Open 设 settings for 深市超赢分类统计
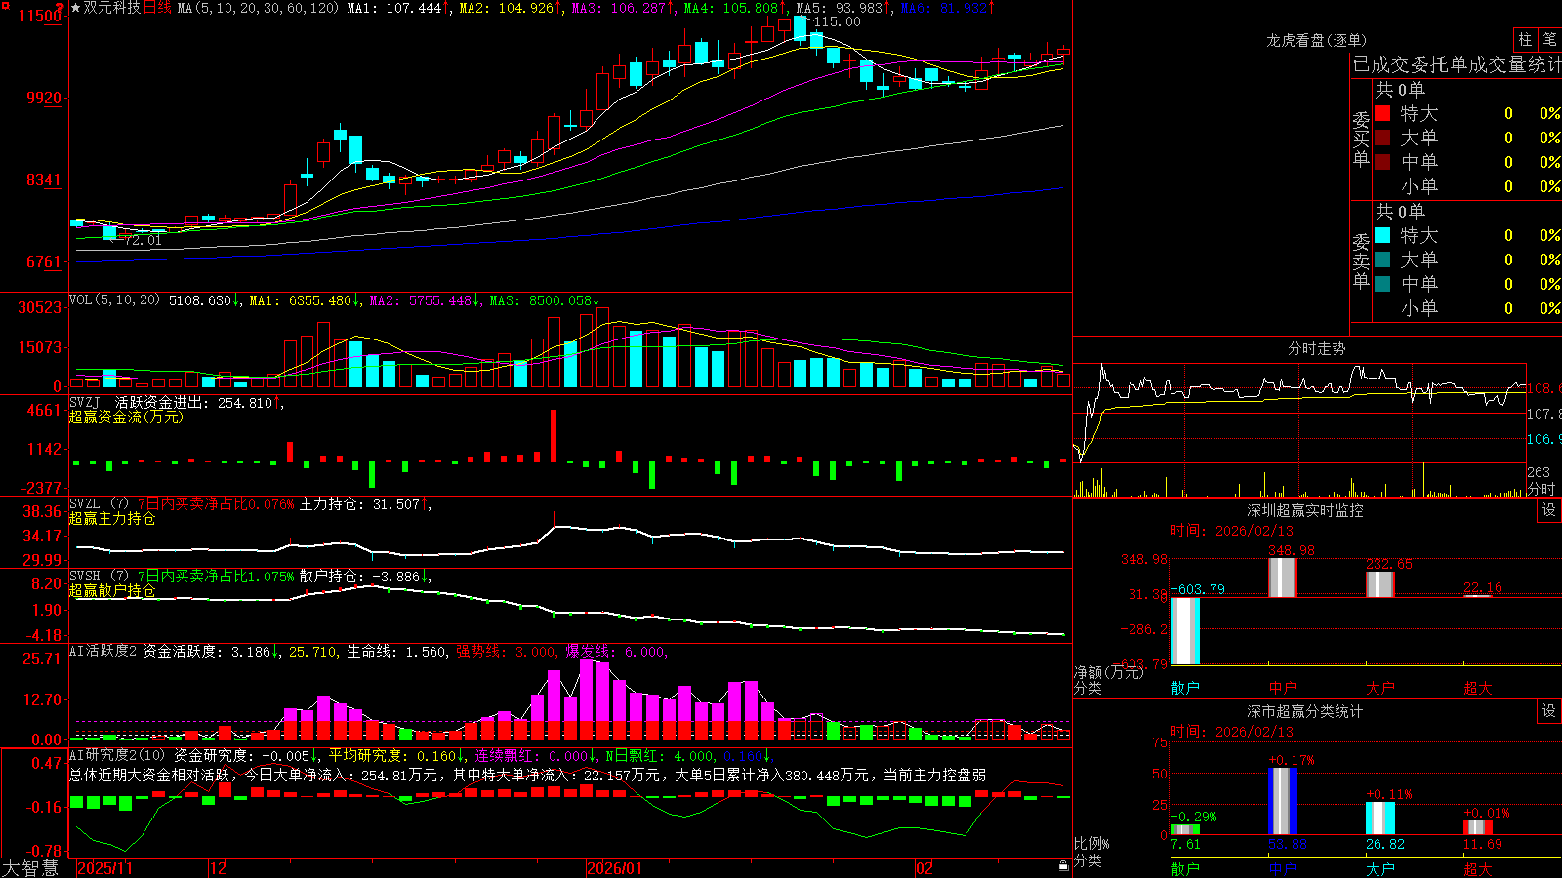The height and width of the screenshot is (878, 1562). pos(1549,711)
